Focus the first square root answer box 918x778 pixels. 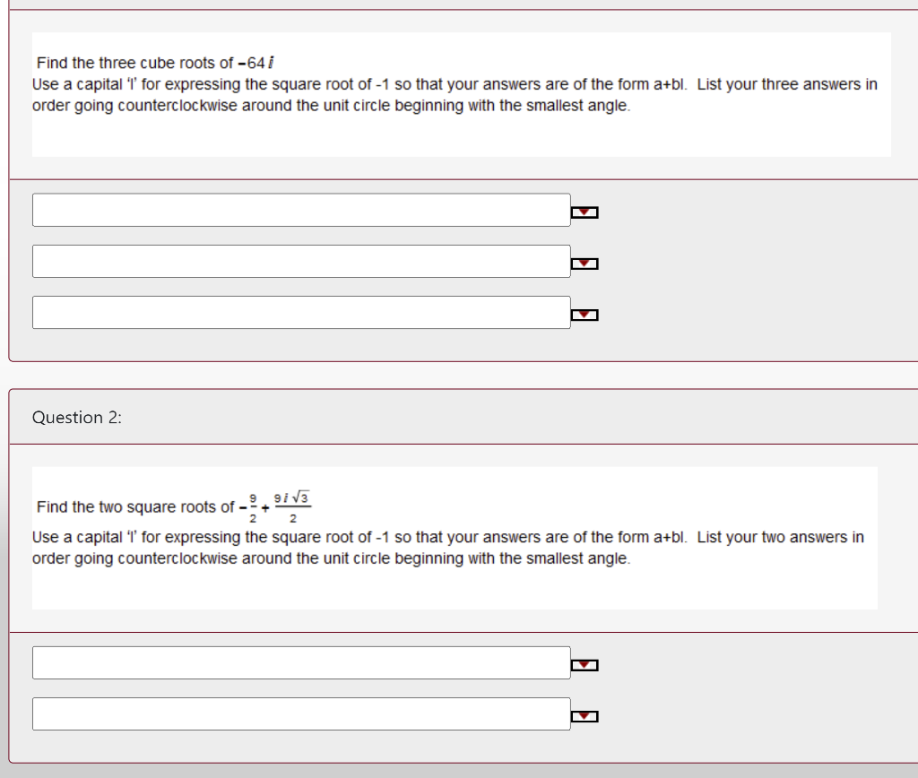click(301, 662)
